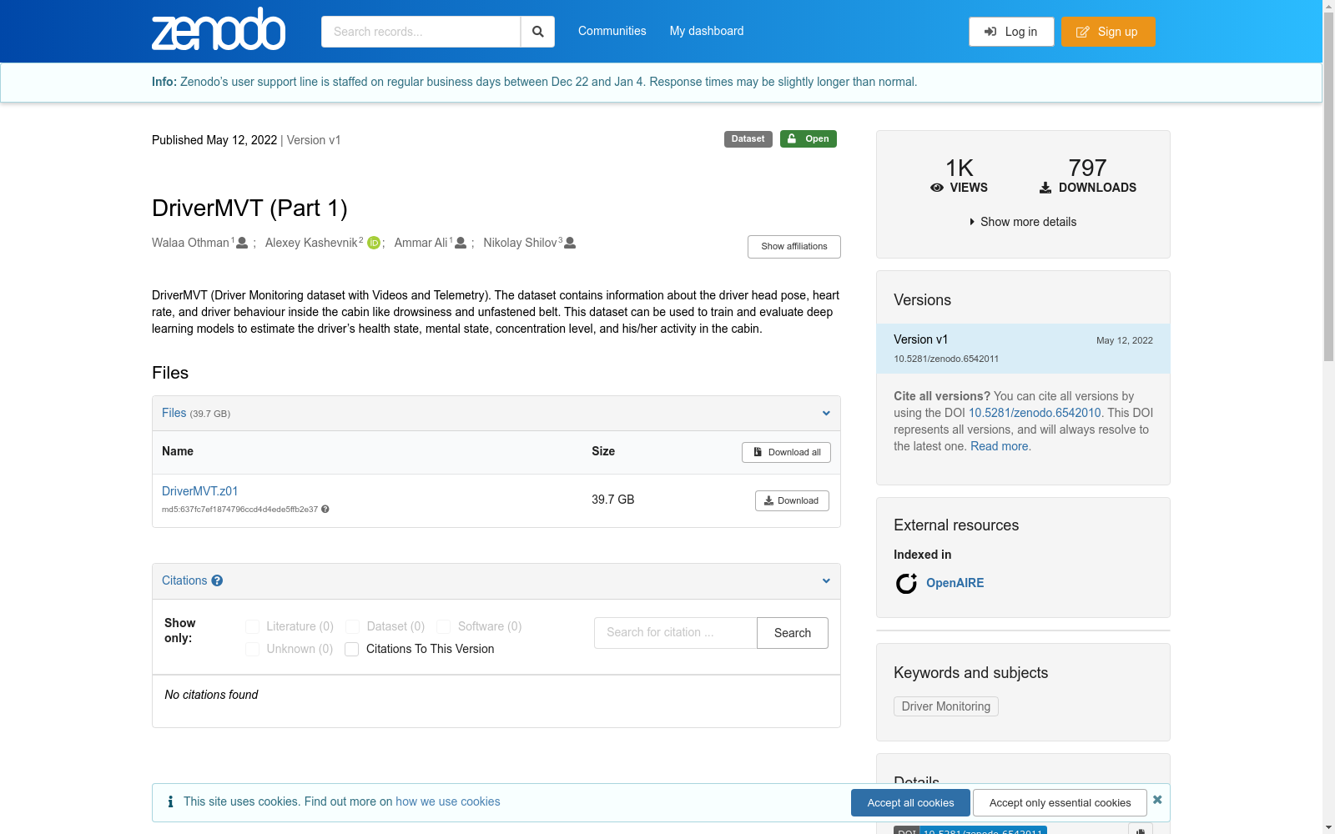This screenshot has height=834, width=1335.
Task: Expand Show more details statistics
Action: click(x=1023, y=222)
